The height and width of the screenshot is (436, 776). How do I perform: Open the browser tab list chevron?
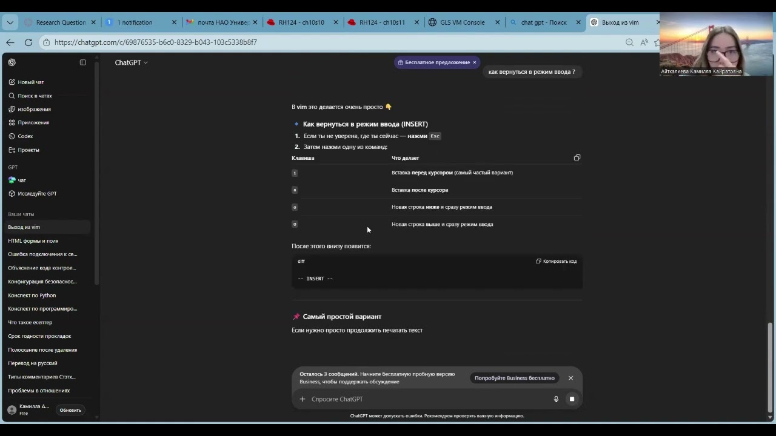(x=10, y=22)
